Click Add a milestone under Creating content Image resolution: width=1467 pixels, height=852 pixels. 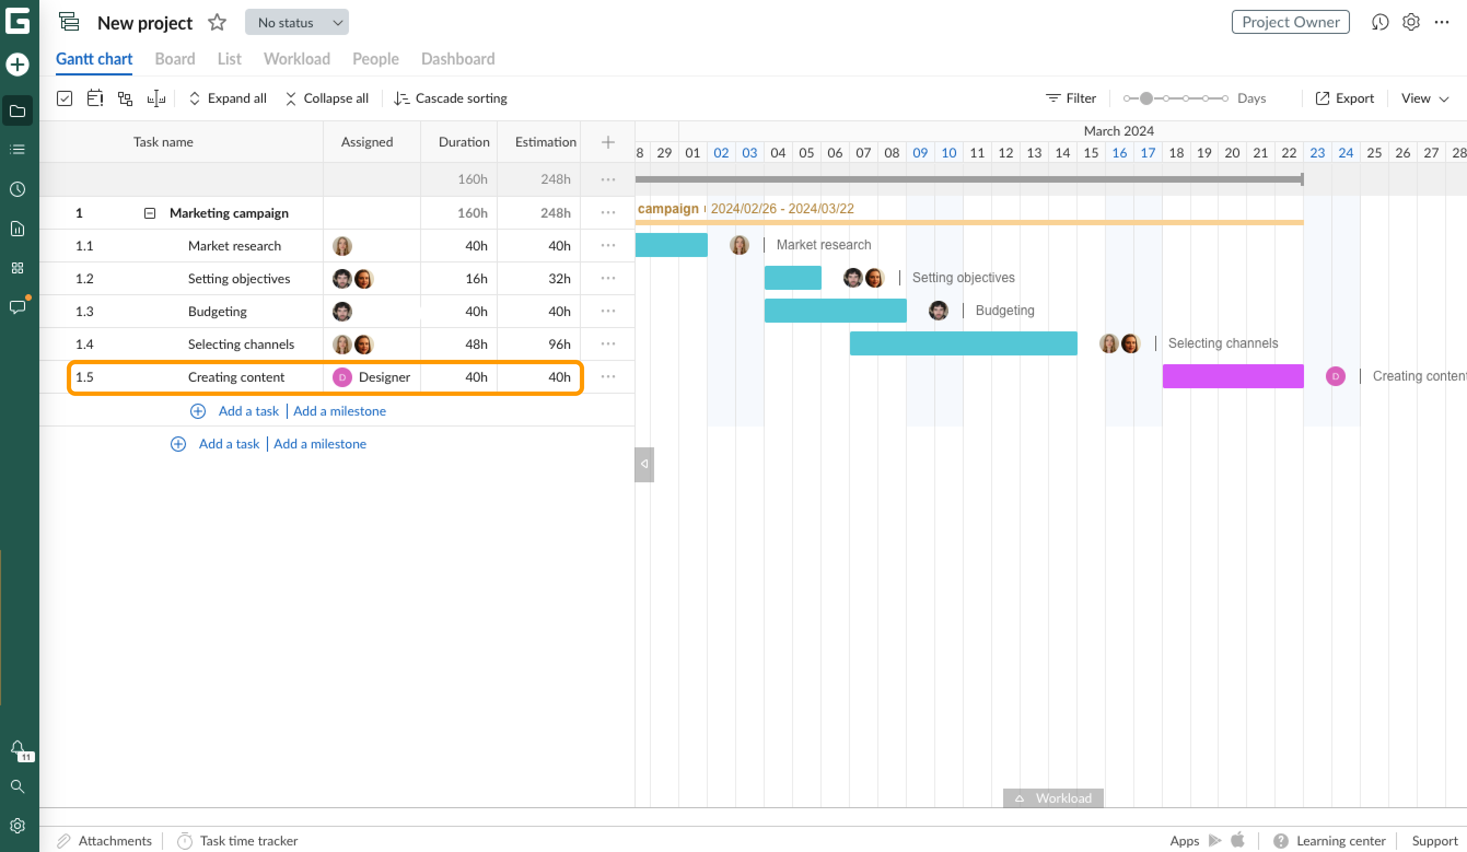339,411
